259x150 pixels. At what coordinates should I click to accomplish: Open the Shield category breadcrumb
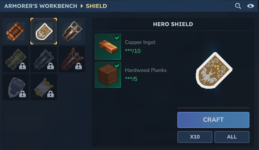pos(96,6)
